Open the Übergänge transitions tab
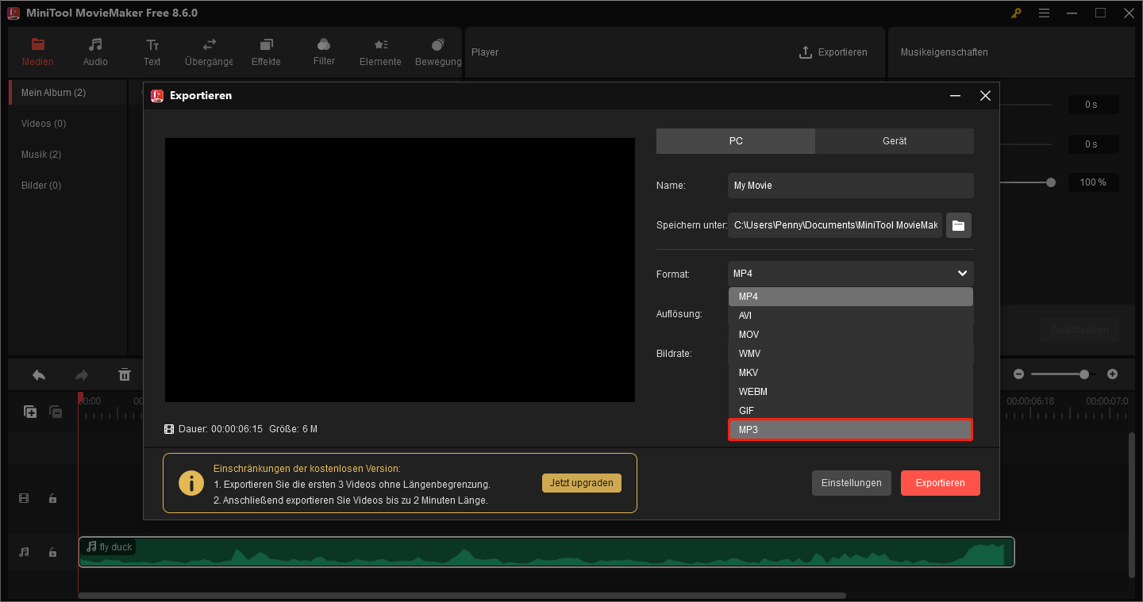The image size is (1143, 602). [209, 52]
